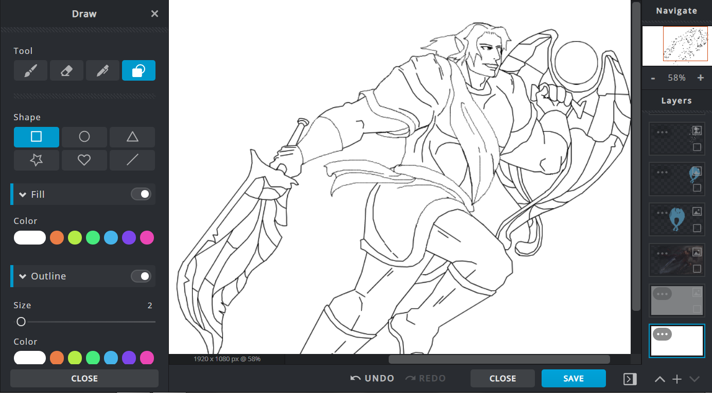Choose the circle shape
This screenshot has width=712, height=393.
(x=84, y=137)
